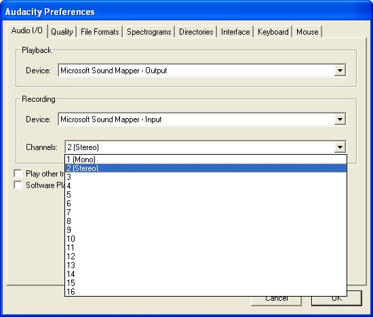Open the File Formats tab
Screen dimensions: 373x317
(x=100, y=32)
